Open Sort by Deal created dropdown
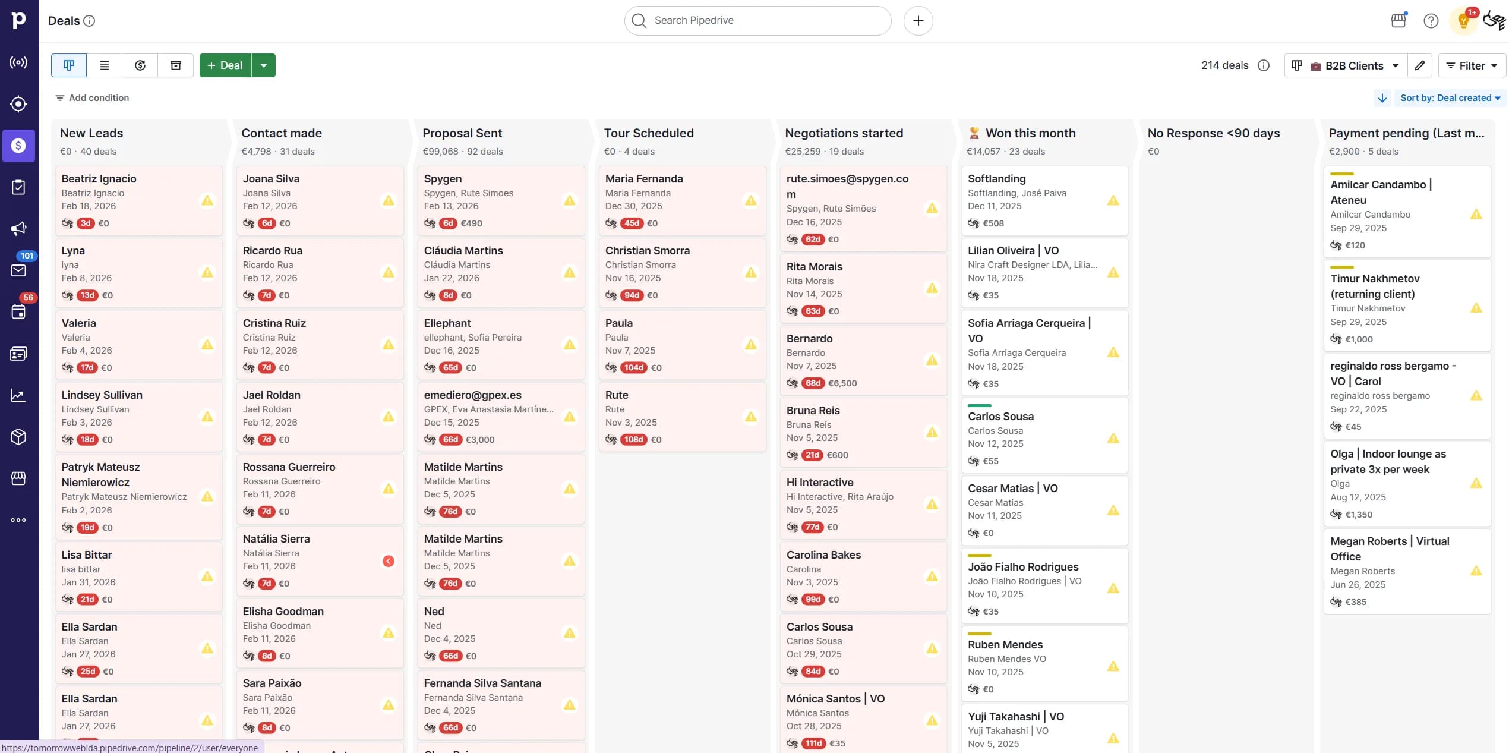 tap(1450, 98)
